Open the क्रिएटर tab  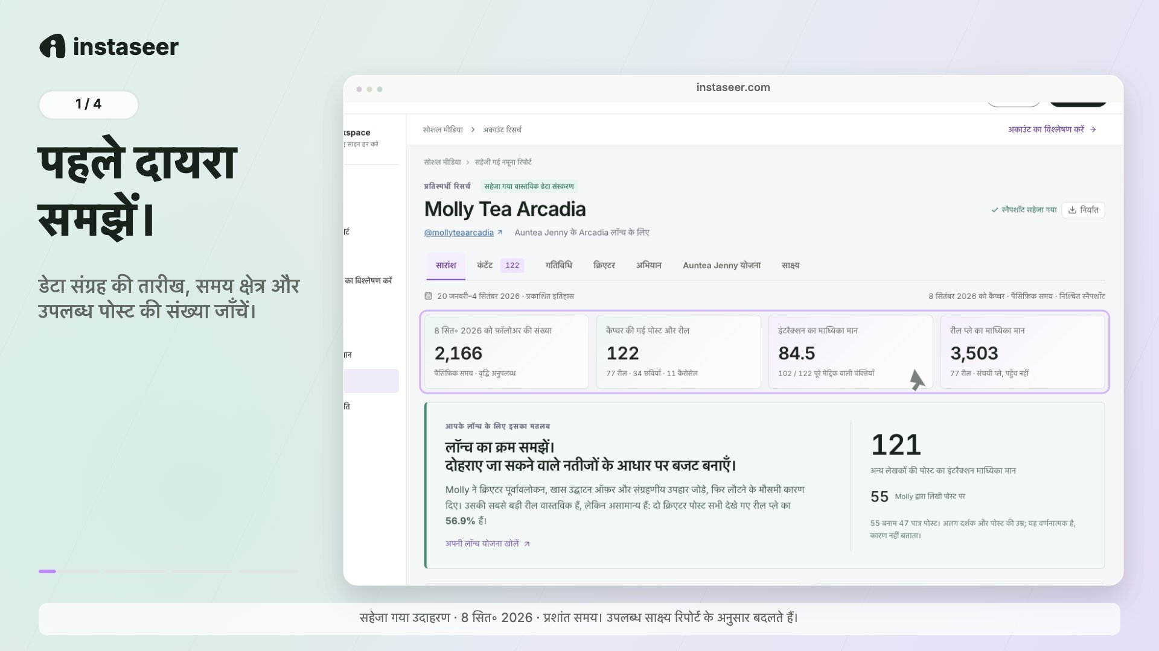click(x=604, y=265)
